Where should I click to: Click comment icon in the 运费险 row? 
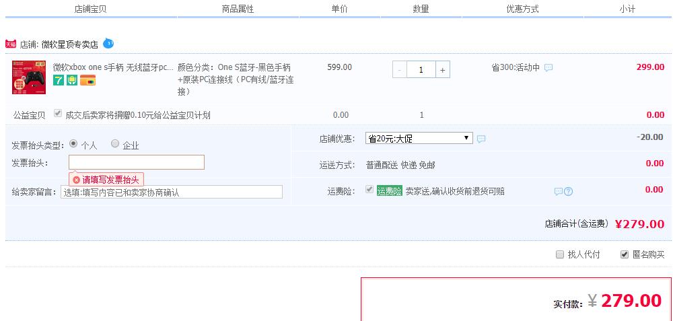pyautogui.click(x=559, y=192)
